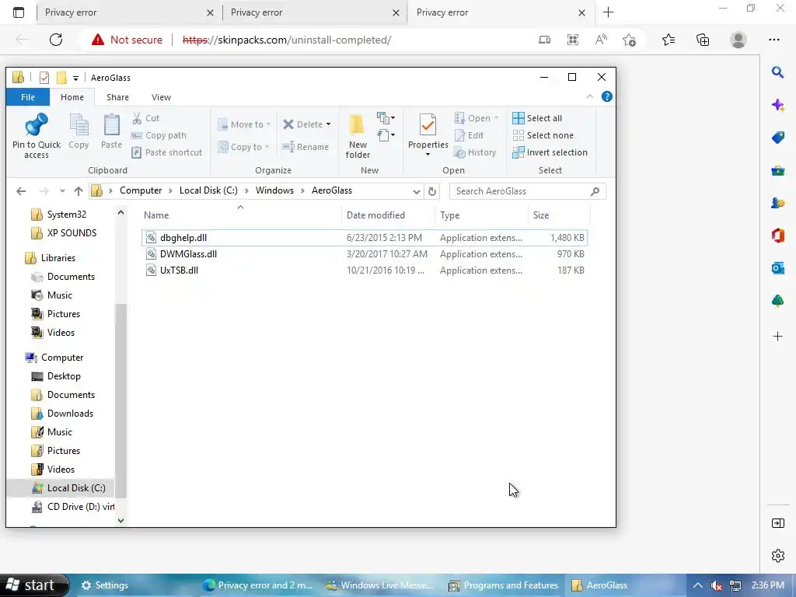Open Edge Outlook sidebar icon

coord(777,267)
